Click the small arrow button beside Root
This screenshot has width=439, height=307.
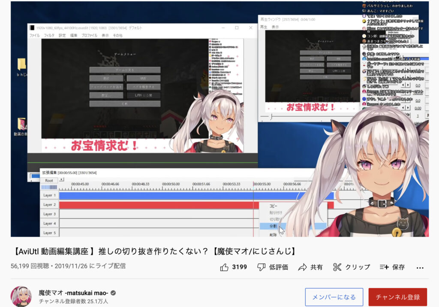(x=61, y=179)
